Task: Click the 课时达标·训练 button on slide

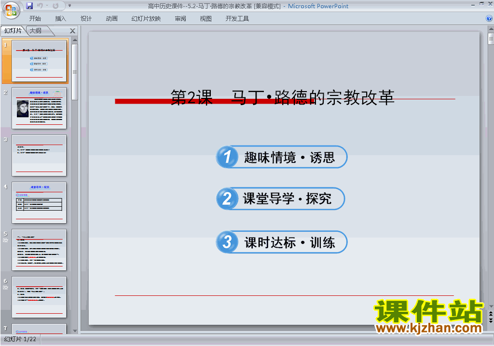Action: click(282, 242)
